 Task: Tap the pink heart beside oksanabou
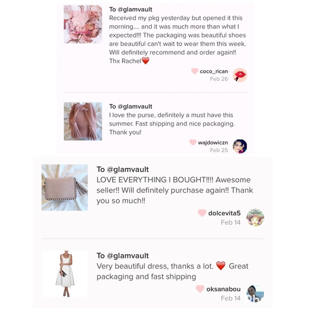point(200,288)
